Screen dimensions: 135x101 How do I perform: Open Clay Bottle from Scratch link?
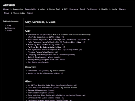click(x=38, y=62)
